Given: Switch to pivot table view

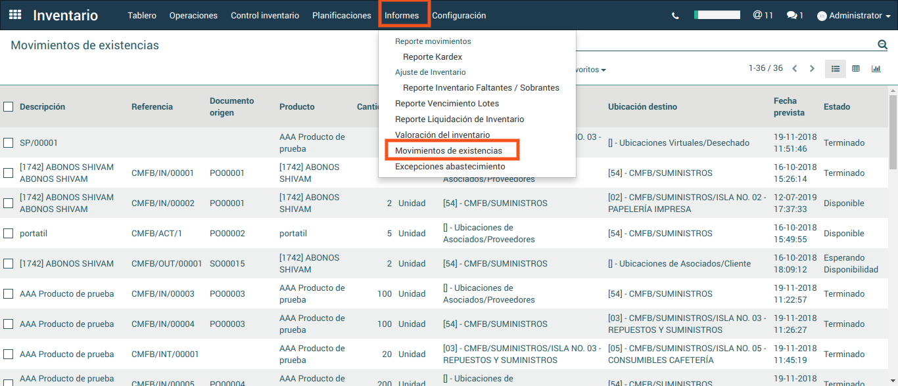Looking at the screenshot, I should click(x=856, y=69).
